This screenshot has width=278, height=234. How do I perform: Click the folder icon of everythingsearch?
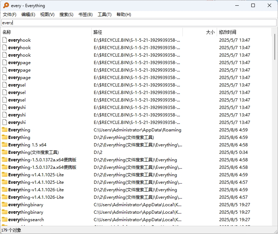[5, 219]
